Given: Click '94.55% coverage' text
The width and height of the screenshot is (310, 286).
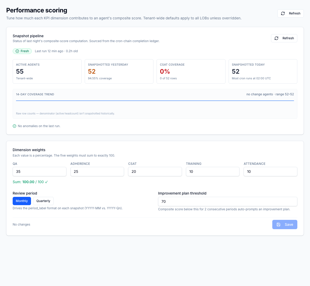Looking at the screenshot, I should [100, 78].
